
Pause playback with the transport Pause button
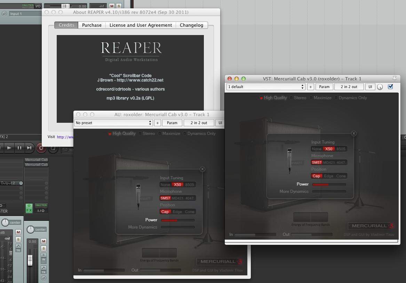(19, 148)
